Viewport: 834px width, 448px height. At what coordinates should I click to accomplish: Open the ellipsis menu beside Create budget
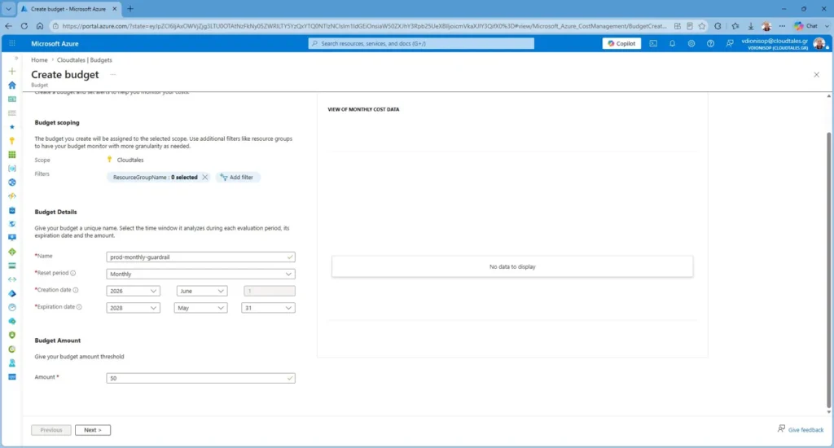[112, 74]
